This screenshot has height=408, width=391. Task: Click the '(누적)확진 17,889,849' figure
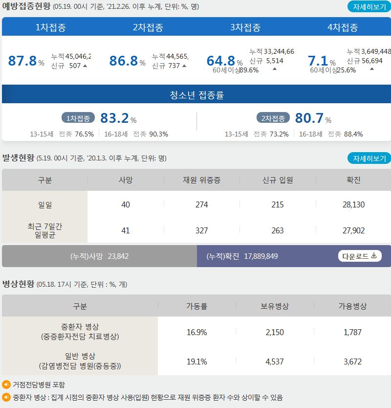242,256
